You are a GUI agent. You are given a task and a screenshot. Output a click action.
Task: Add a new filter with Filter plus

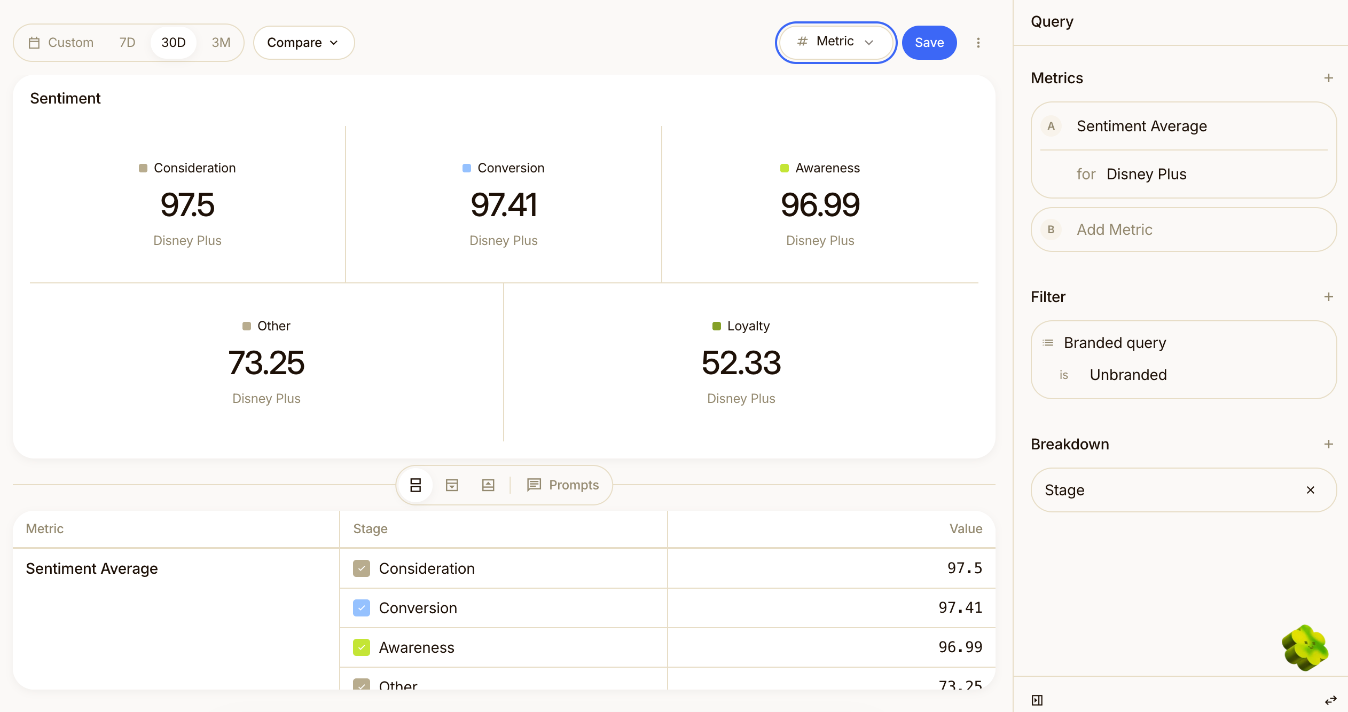point(1329,297)
